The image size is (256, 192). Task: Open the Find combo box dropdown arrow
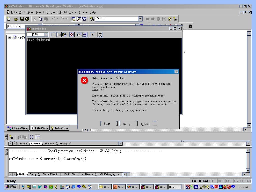click(140, 19)
